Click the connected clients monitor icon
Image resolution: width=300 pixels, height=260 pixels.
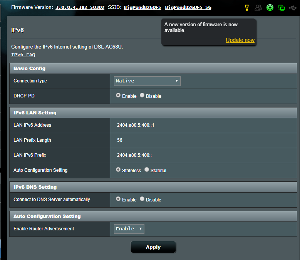point(282,8)
